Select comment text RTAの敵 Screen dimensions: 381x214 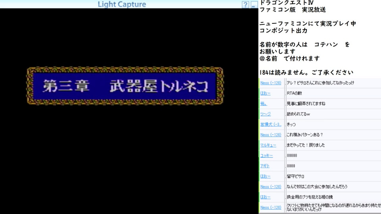tap(294, 94)
